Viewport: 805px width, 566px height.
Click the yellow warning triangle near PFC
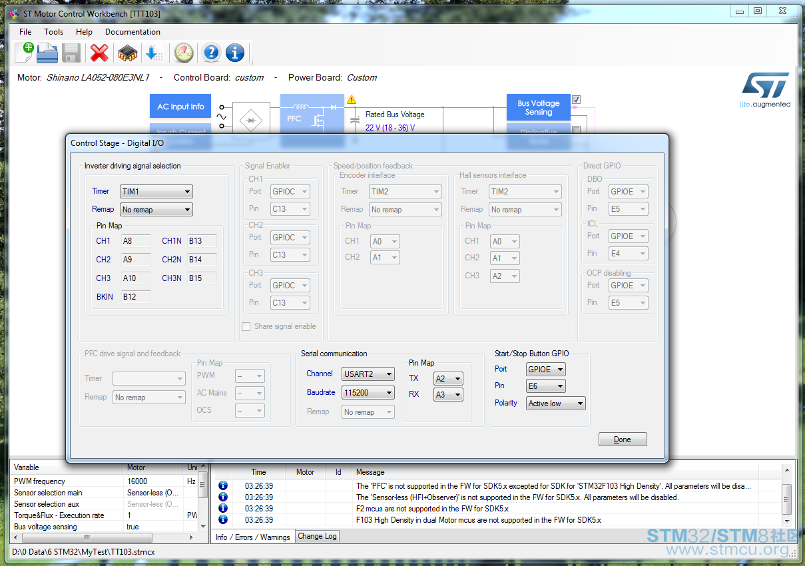(x=351, y=100)
